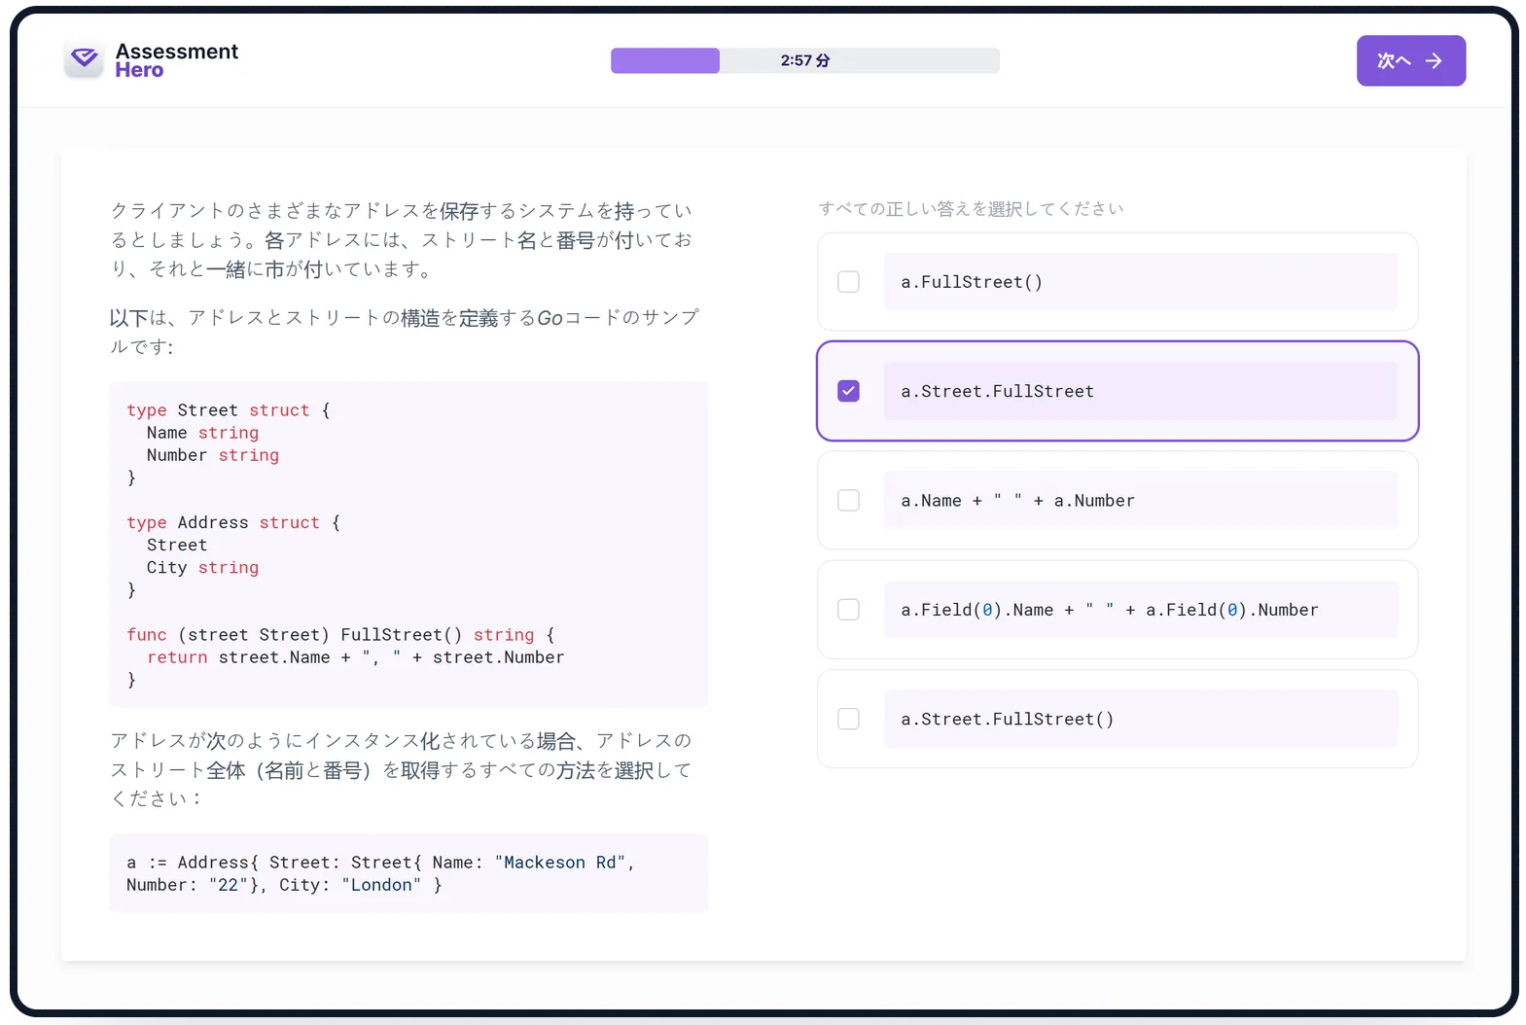Uncheck the a.Street.FullStreet checkbox
This screenshot has width=1526, height=1025.
pos(848,391)
